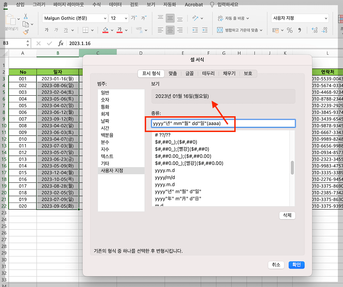Viewport: 343px width, 287px height.
Task: Click the 삭제 delete button
Action: point(287,215)
